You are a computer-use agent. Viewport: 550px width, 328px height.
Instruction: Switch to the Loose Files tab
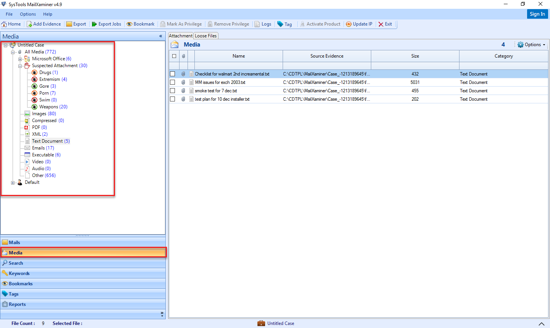tap(205, 35)
